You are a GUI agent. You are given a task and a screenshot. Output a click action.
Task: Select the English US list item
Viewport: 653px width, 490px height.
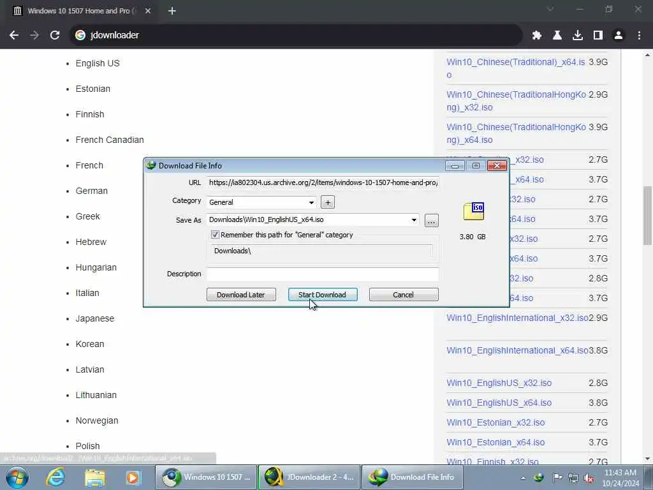(x=98, y=63)
